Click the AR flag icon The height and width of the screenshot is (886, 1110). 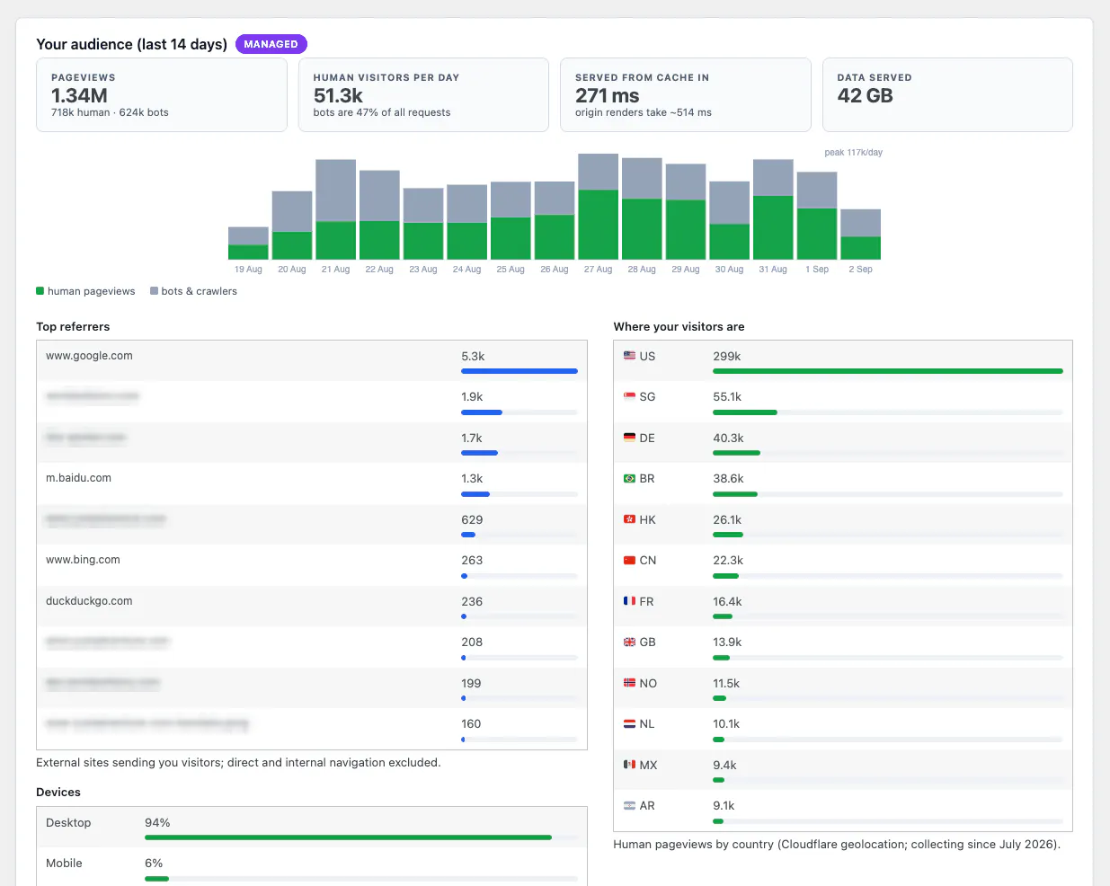pyautogui.click(x=629, y=805)
